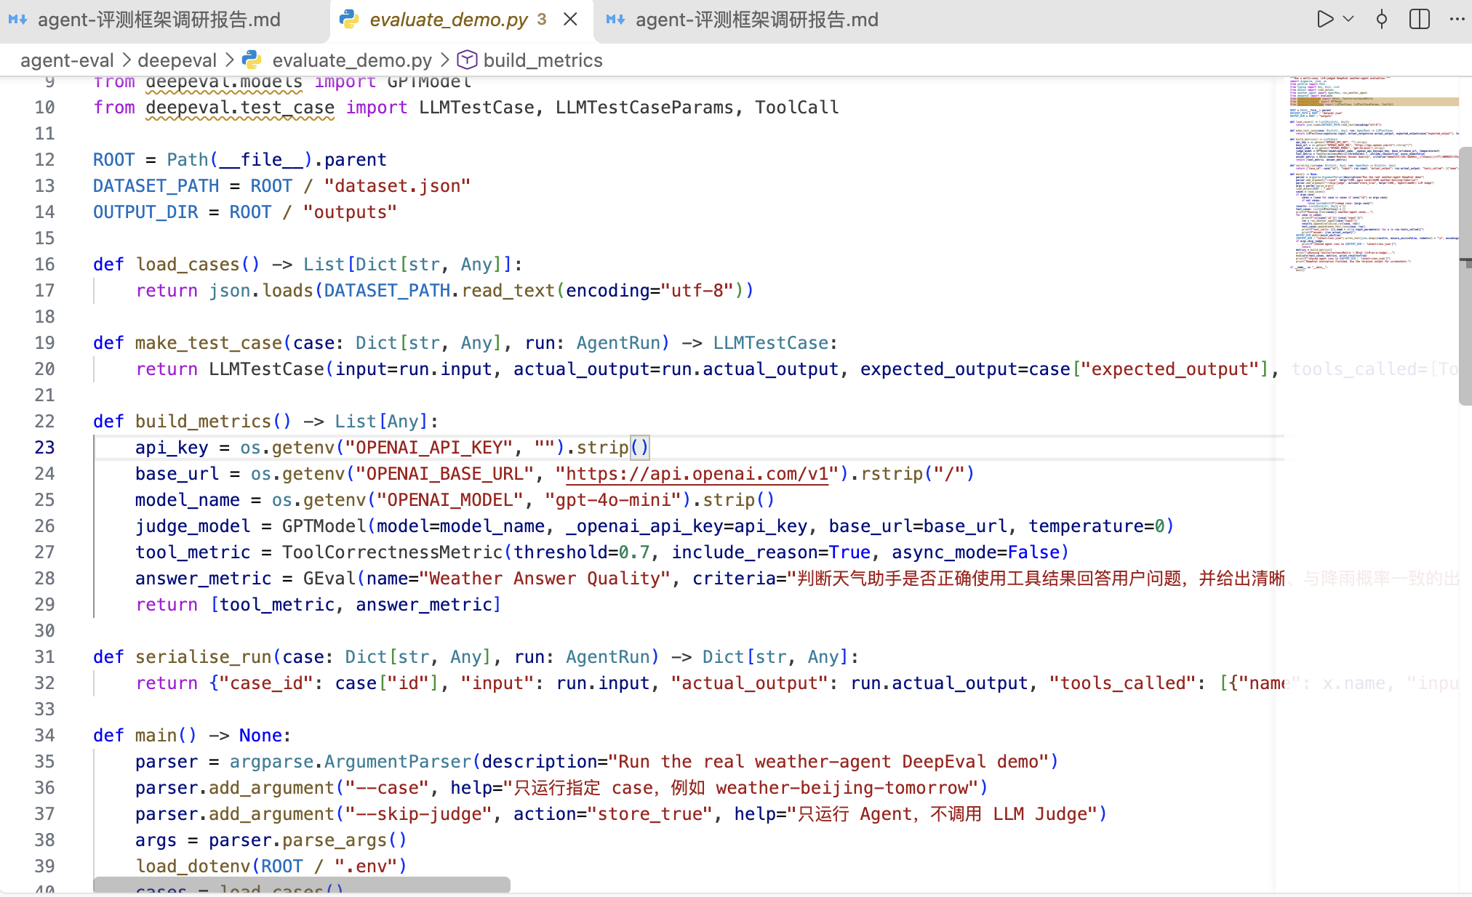Click the "dataset.json" string

pyautogui.click(x=397, y=186)
